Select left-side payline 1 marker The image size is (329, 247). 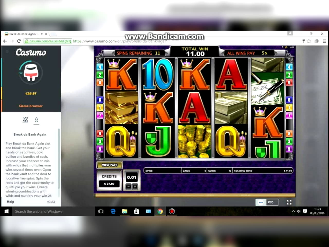(100, 108)
